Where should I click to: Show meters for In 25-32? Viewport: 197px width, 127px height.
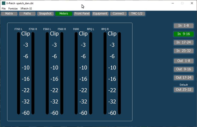[184, 51]
